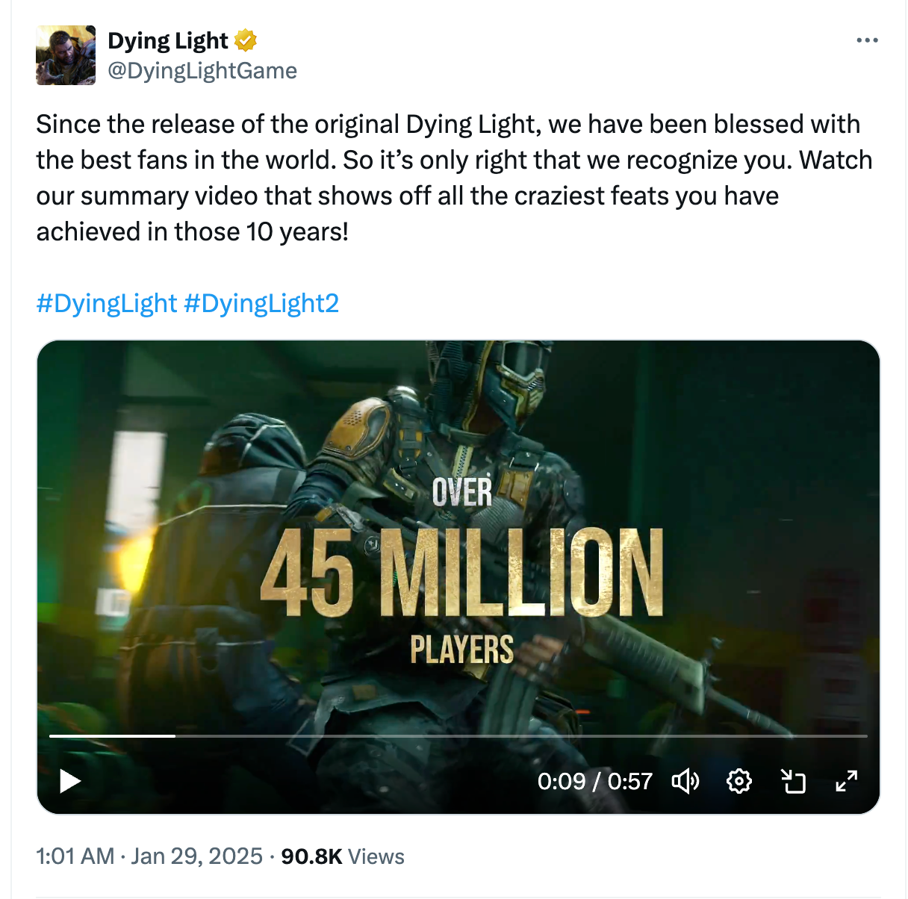Expand the video to fullscreen
The width and height of the screenshot is (908, 899).
point(846,781)
